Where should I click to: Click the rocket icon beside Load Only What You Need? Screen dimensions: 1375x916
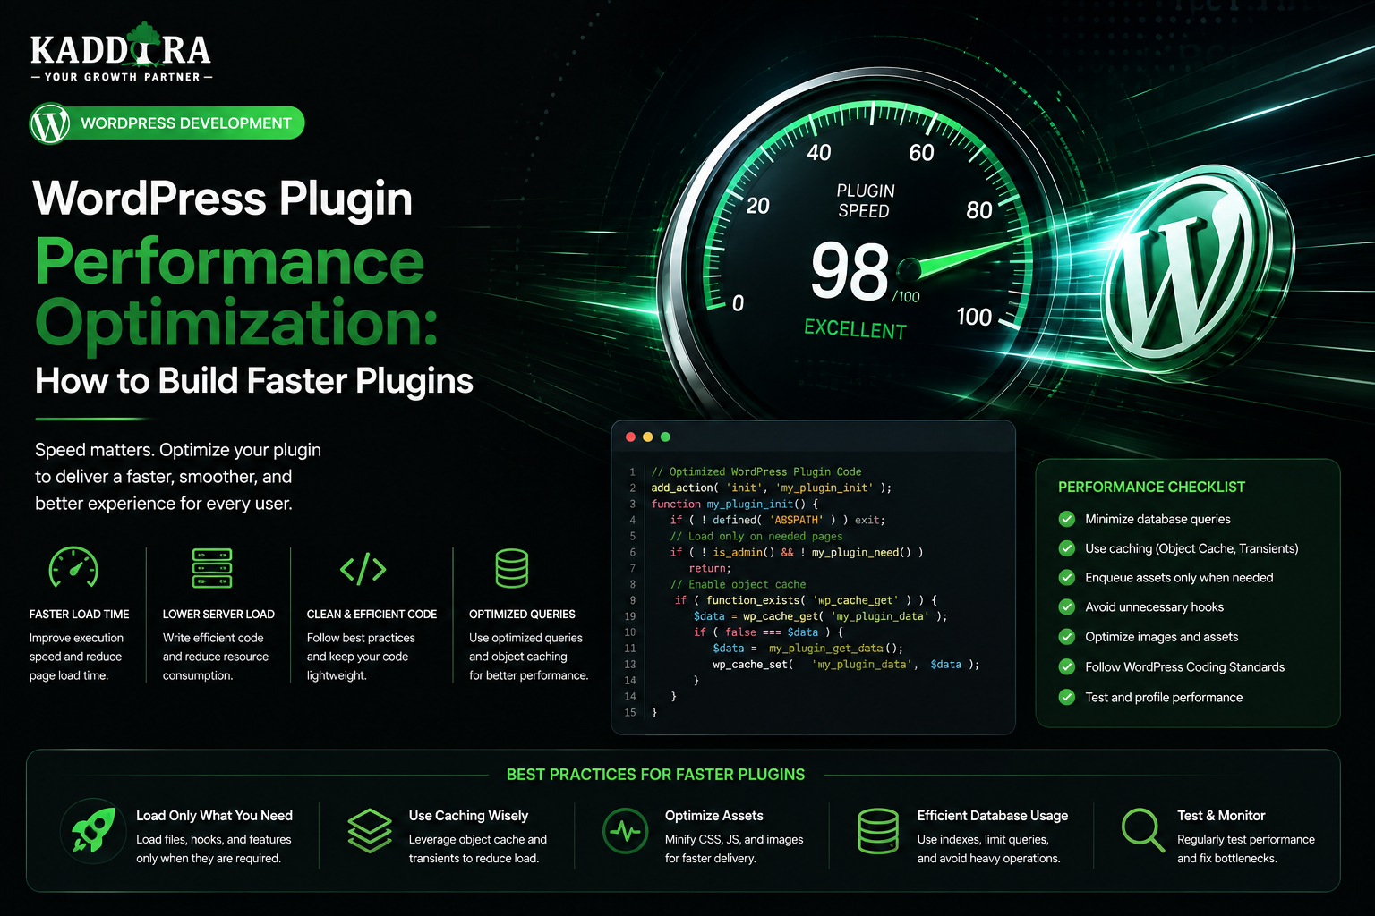[93, 831]
